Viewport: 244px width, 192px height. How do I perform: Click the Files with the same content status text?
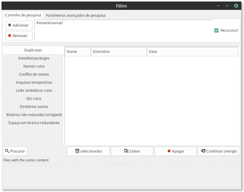26,160
